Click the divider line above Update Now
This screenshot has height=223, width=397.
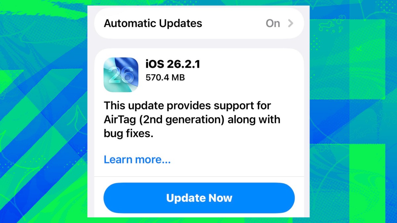point(199,176)
